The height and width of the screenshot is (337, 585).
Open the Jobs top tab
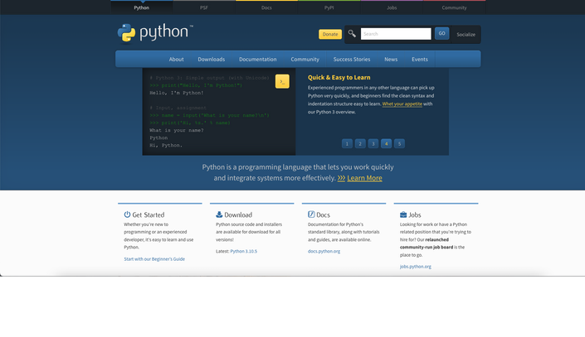pos(392,7)
